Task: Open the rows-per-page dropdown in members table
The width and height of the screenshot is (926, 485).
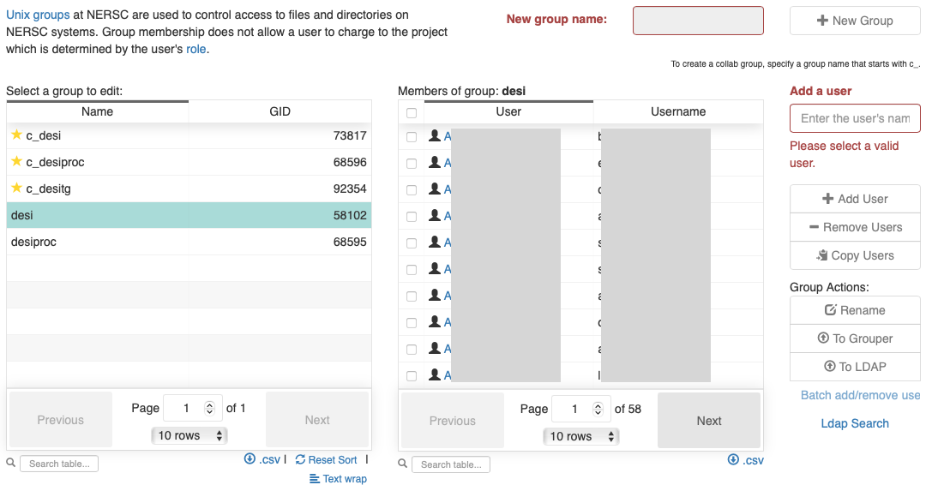Action: (x=580, y=436)
